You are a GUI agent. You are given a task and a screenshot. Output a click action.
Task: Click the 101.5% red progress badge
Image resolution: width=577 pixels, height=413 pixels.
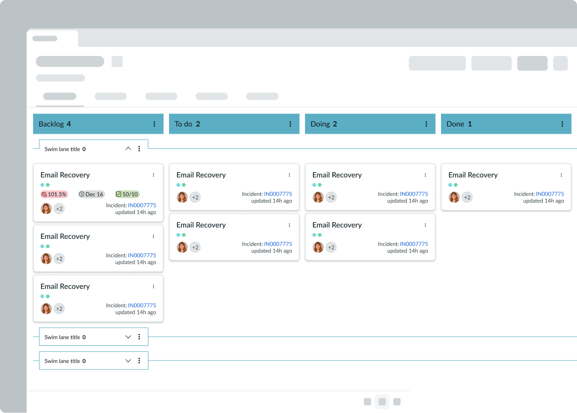54,194
